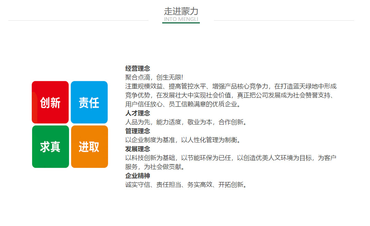Viewport: 370px width, 226px height.
Task: Click the green 求真 tile
Action: click(50, 147)
